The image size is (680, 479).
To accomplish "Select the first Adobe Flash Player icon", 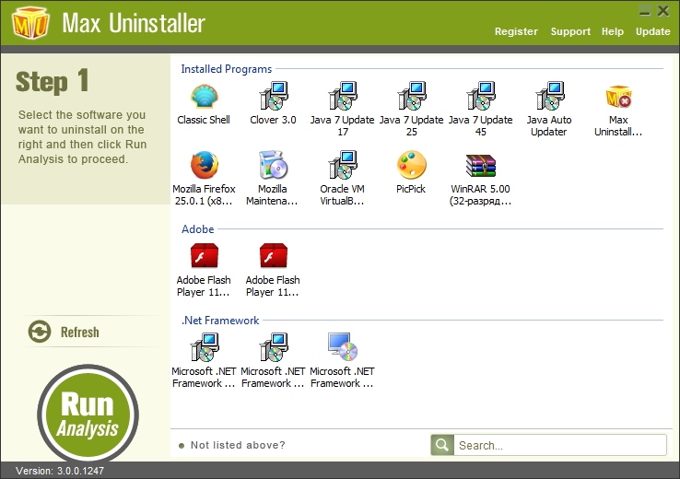I will pyautogui.click(x=204, y=256).
